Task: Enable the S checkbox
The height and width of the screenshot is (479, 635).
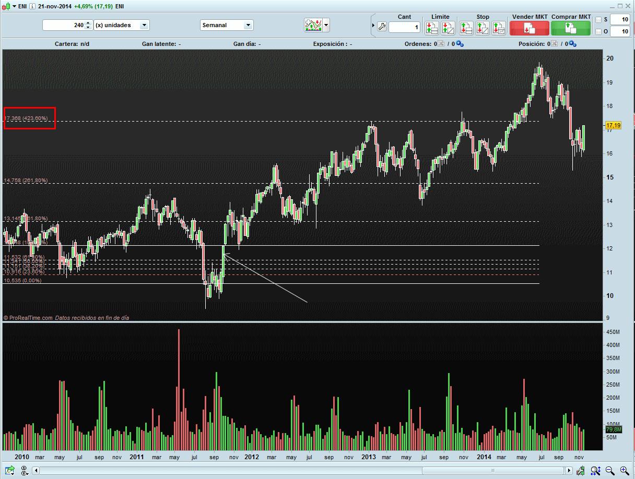Action: 598,20
